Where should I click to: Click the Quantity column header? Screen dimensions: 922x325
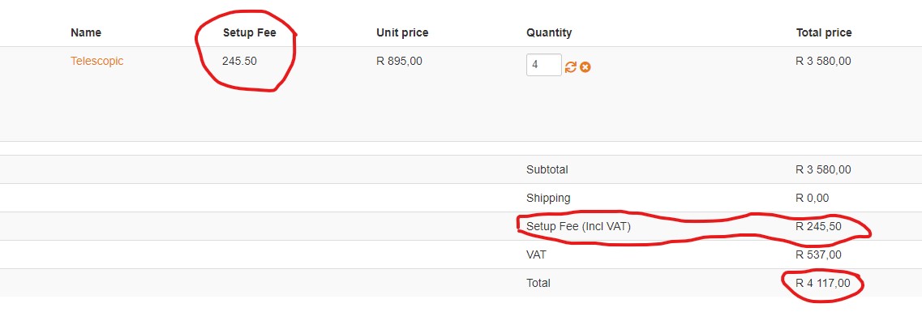pyautogui.click(x=549, y=32)
